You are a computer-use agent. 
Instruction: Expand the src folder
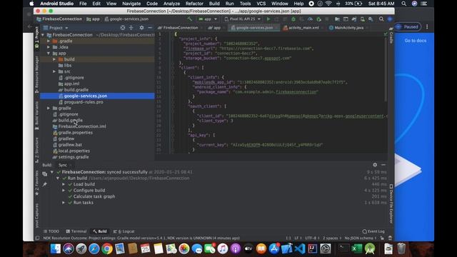[x=54, y=71]
